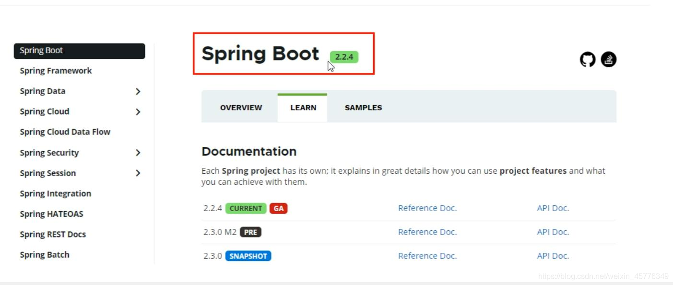Click the red GA badge next to 2.2.4
Image resolution: width=673 pixels, height=285 pixels.
point(278,208)
